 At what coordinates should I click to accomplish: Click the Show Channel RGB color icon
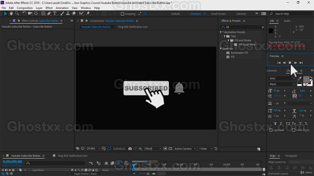tap(140, 149)
